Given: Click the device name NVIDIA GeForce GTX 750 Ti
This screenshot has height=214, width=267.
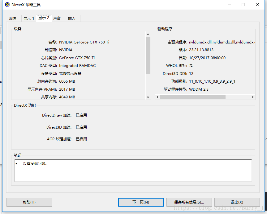Looking at the screenshot, I should (x=84, y=42).
